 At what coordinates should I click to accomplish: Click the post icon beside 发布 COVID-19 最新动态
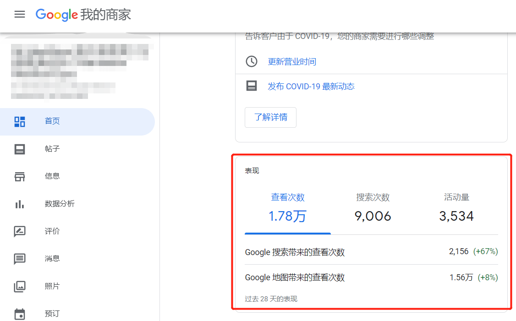click(x=252, y=86)
